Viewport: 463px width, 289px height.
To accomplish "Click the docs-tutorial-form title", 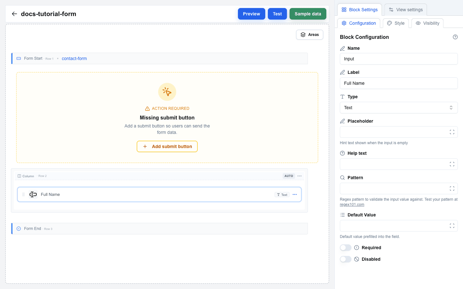I will coord(49,14).
